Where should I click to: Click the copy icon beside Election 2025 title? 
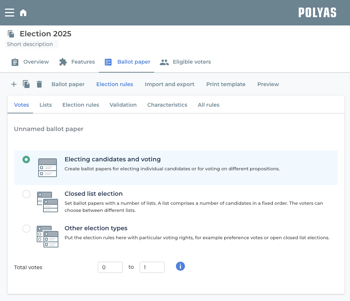11,34
